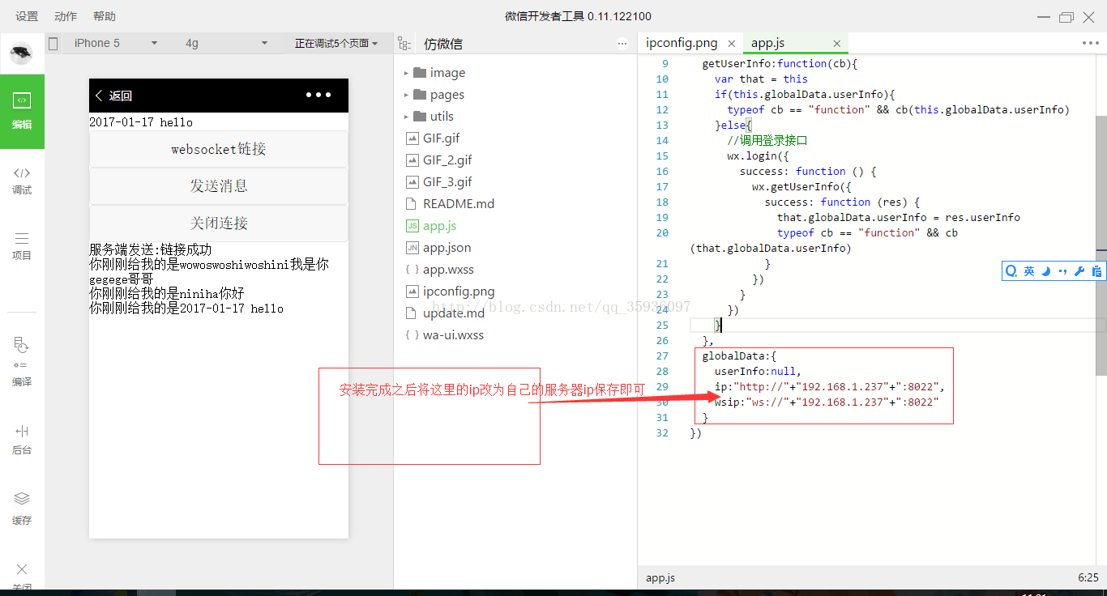This screenshot has height=596, width=1107.
Task: Open GIF.gif in file tree
Action: click(x=441, y=138)
